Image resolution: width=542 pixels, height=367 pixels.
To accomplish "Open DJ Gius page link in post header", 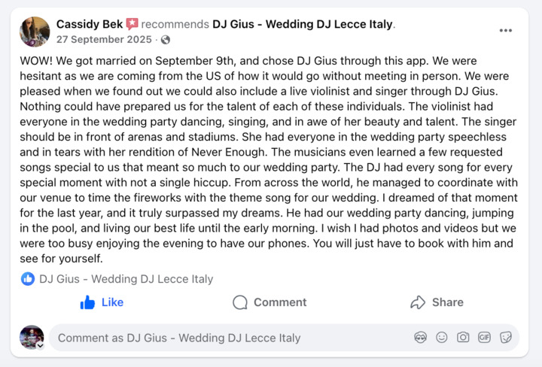I will pyautogui.click(x=303, y=24).
